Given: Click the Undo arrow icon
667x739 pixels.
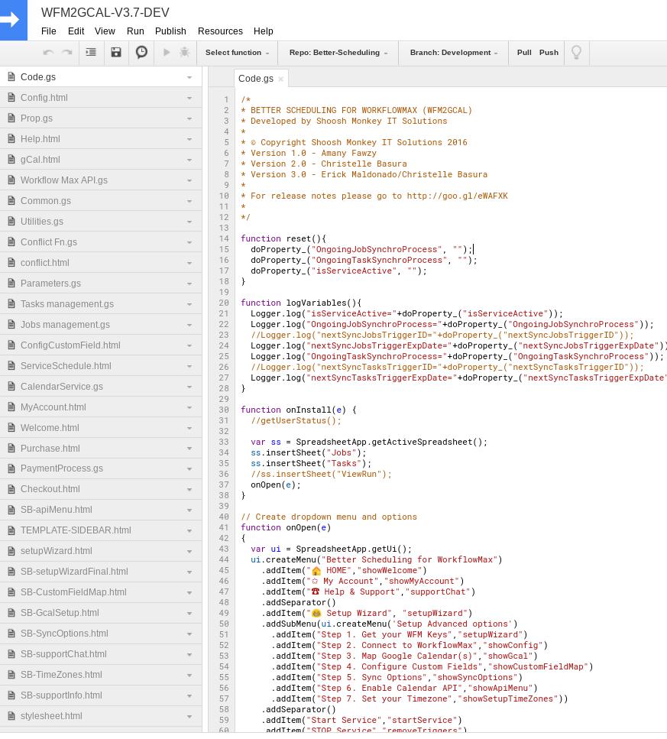Looking at the screenshot, I should tap(48, 53).
